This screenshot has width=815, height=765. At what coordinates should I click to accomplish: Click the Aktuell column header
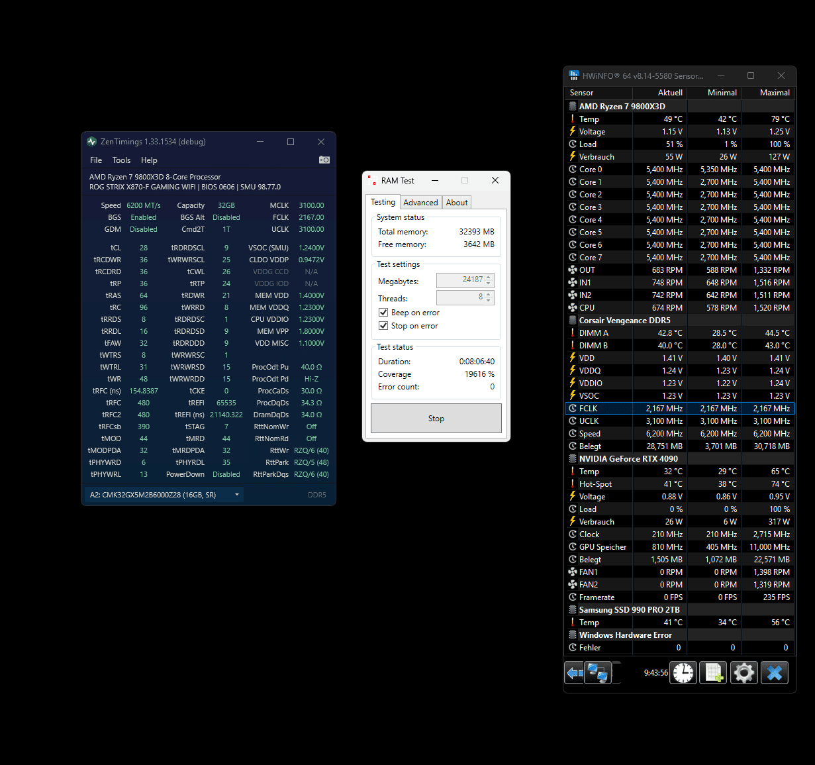click(x=660, y=93)
